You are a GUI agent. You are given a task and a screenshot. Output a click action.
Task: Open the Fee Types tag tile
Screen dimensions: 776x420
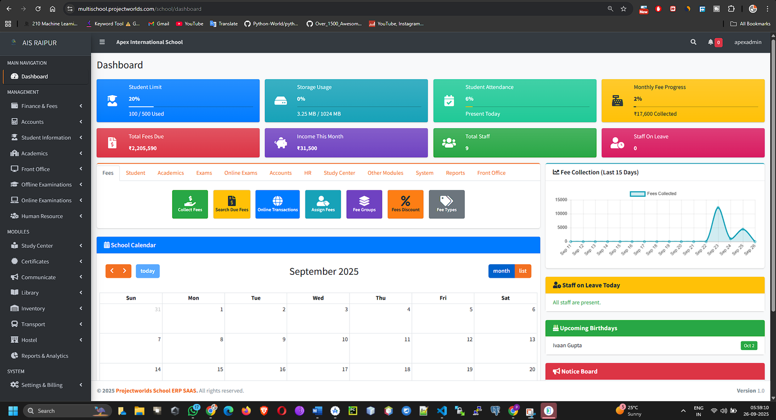pyautogui.click(x=446, y=204)
